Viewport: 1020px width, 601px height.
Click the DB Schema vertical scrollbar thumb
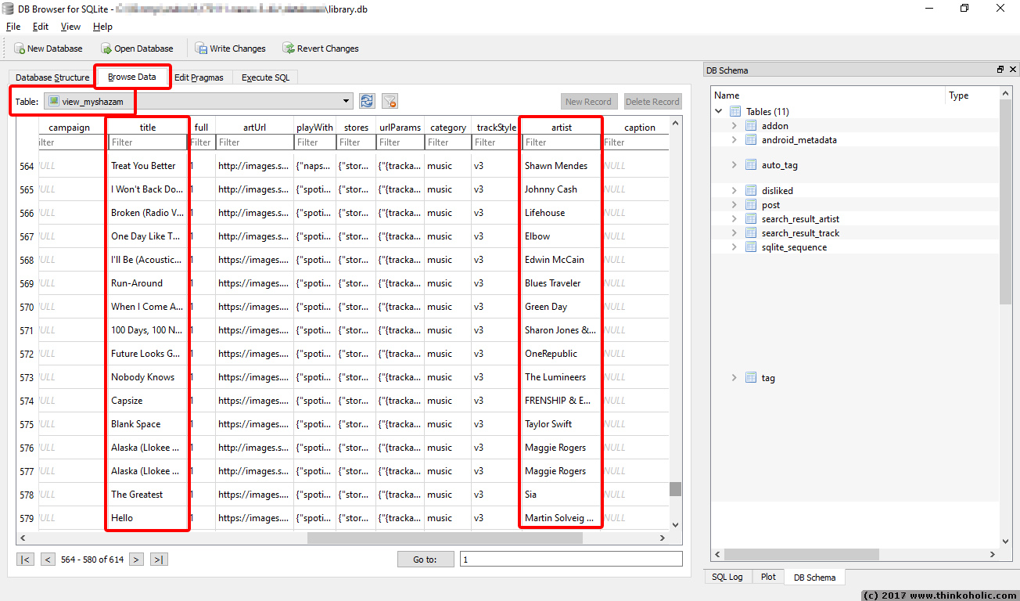(x=1006, y=201)
